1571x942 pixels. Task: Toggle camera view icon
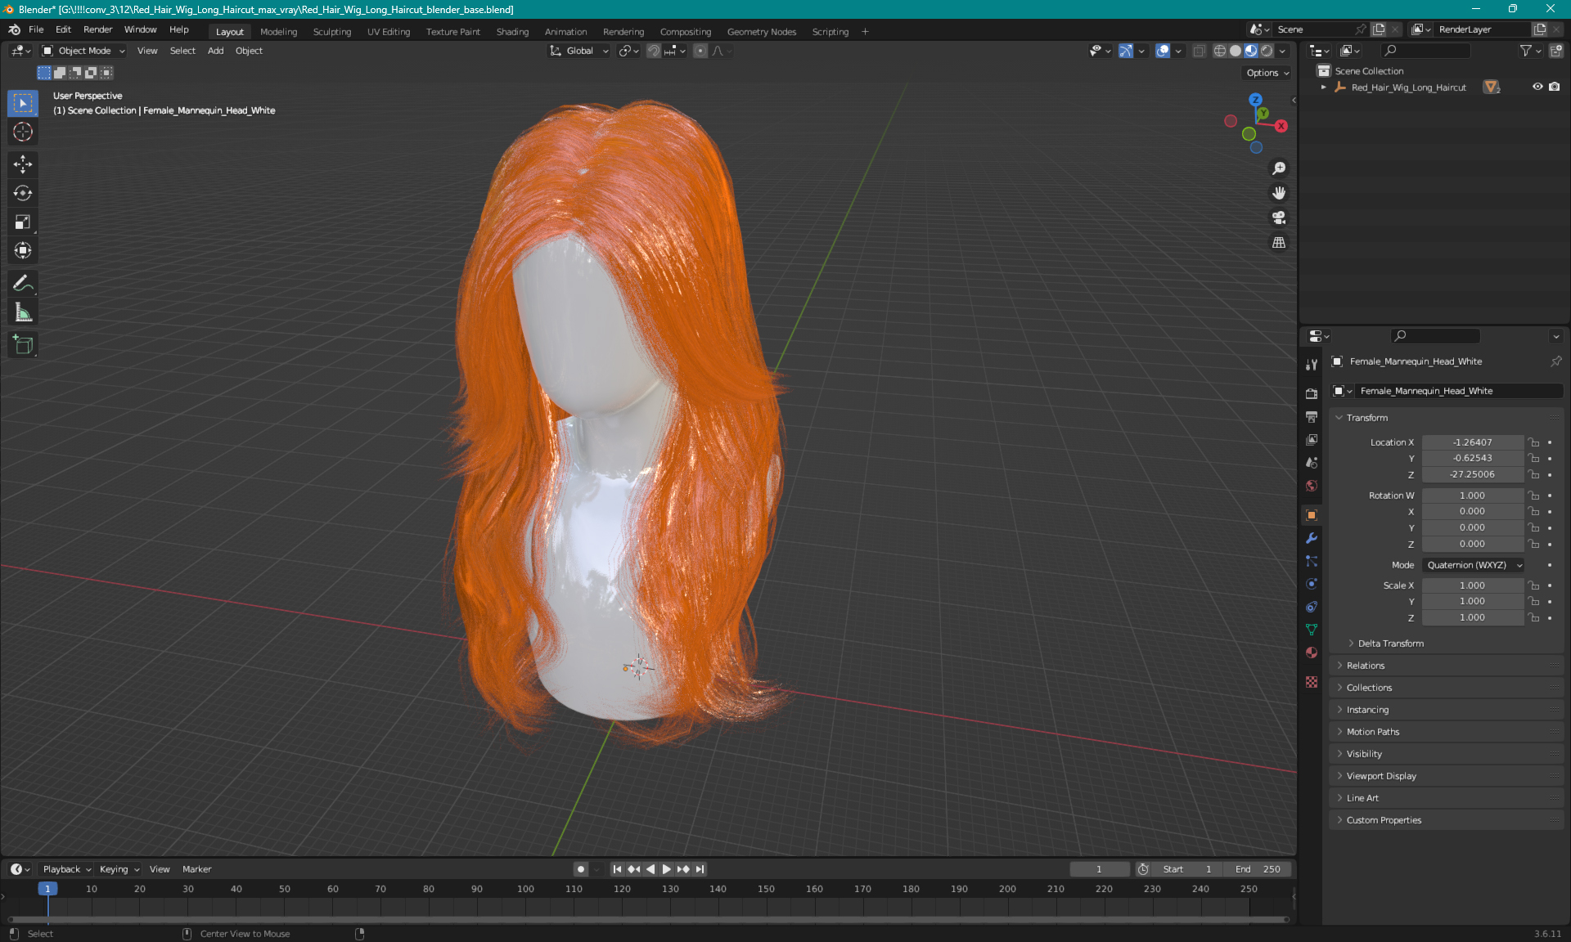pyautogui.click(x=1279, y=218)
